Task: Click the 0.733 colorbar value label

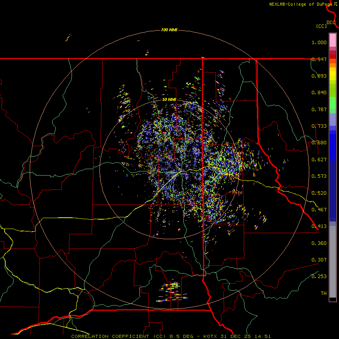Action: (x=319, y=126)
